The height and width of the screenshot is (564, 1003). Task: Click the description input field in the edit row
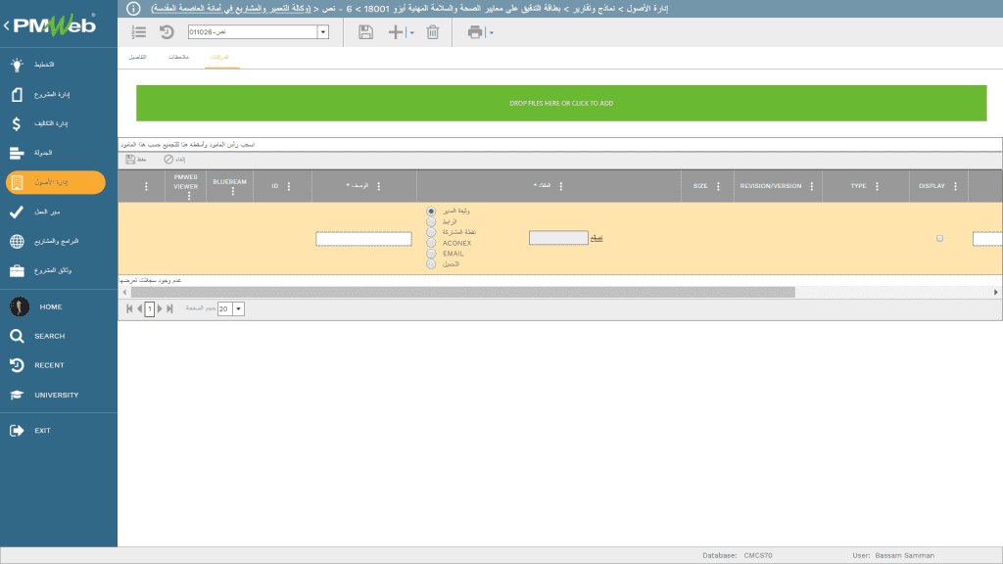pos(364,238)
